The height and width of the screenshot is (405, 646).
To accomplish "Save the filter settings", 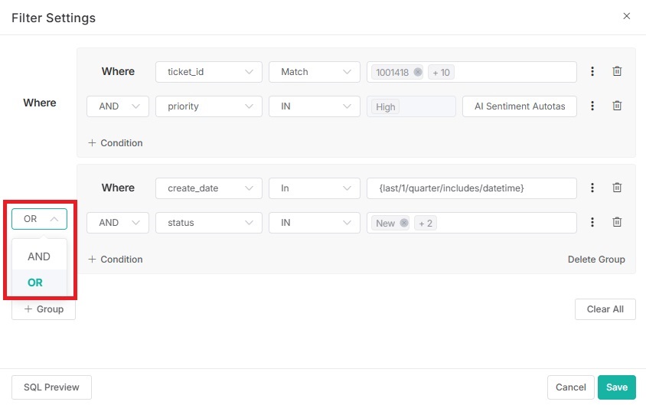I will (x=616, y=387).
